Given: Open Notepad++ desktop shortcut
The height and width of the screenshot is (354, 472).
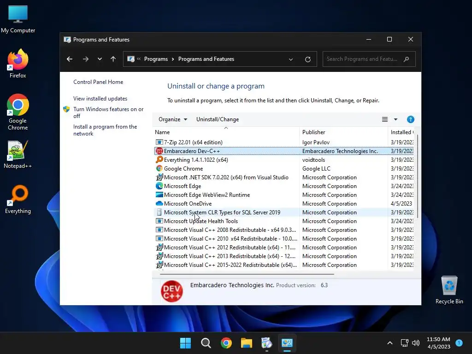Looking at the screenshot, I should pyautogui.click(x=18, y=154).
